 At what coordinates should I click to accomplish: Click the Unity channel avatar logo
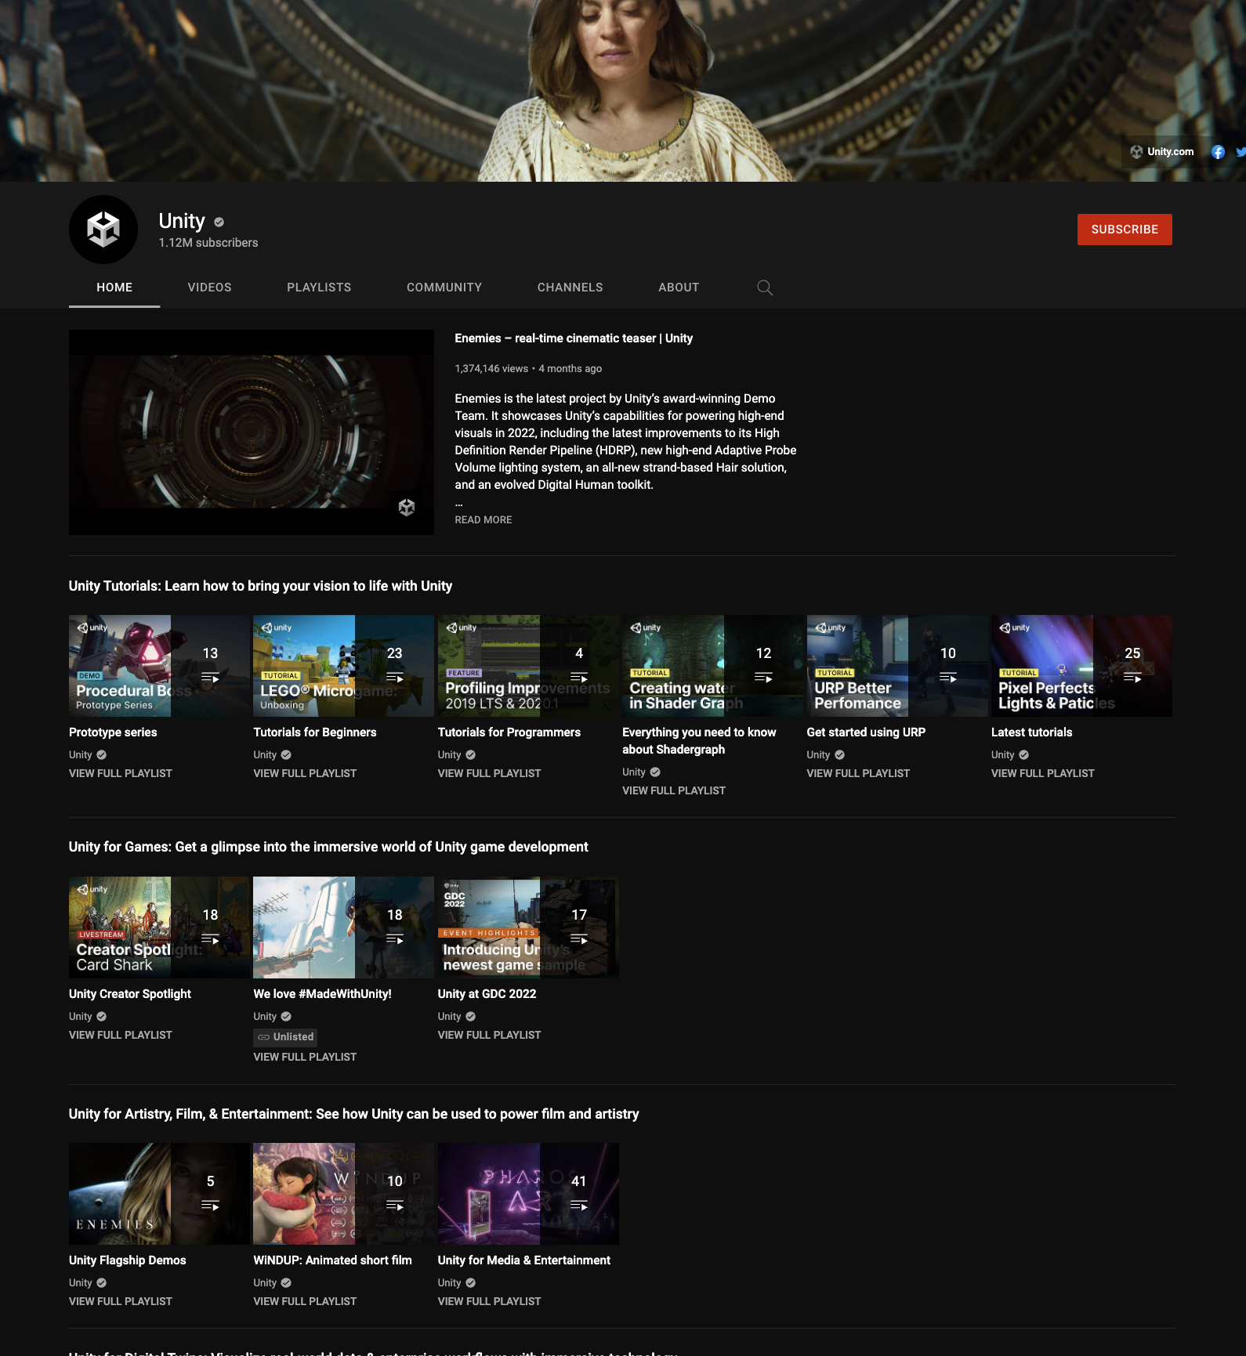click(x=103, y=230)
